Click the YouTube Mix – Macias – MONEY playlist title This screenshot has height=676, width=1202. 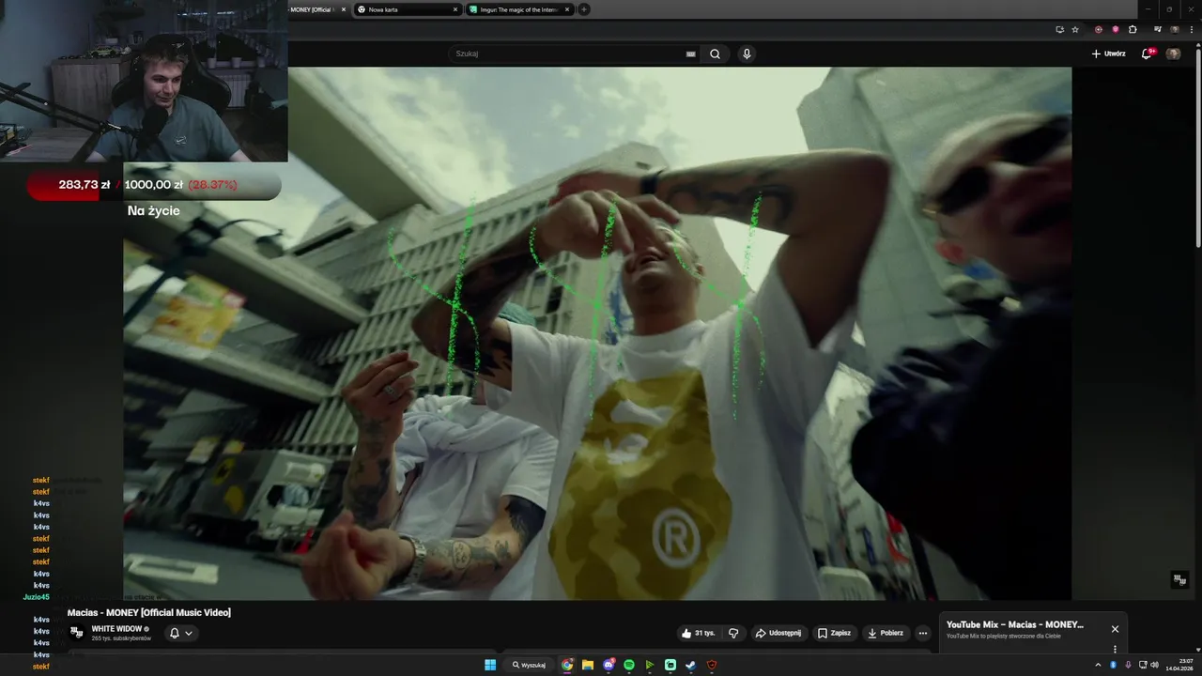pos(1015,624)
